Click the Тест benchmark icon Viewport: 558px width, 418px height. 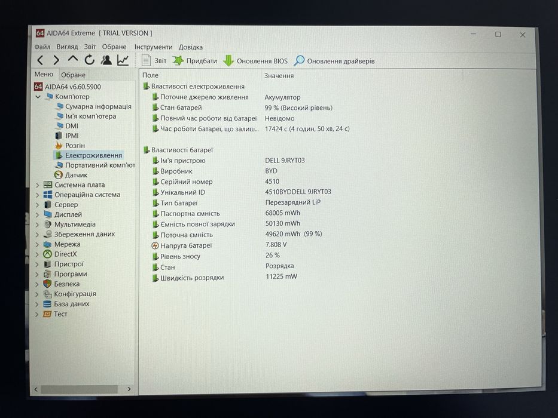[47, 314]
